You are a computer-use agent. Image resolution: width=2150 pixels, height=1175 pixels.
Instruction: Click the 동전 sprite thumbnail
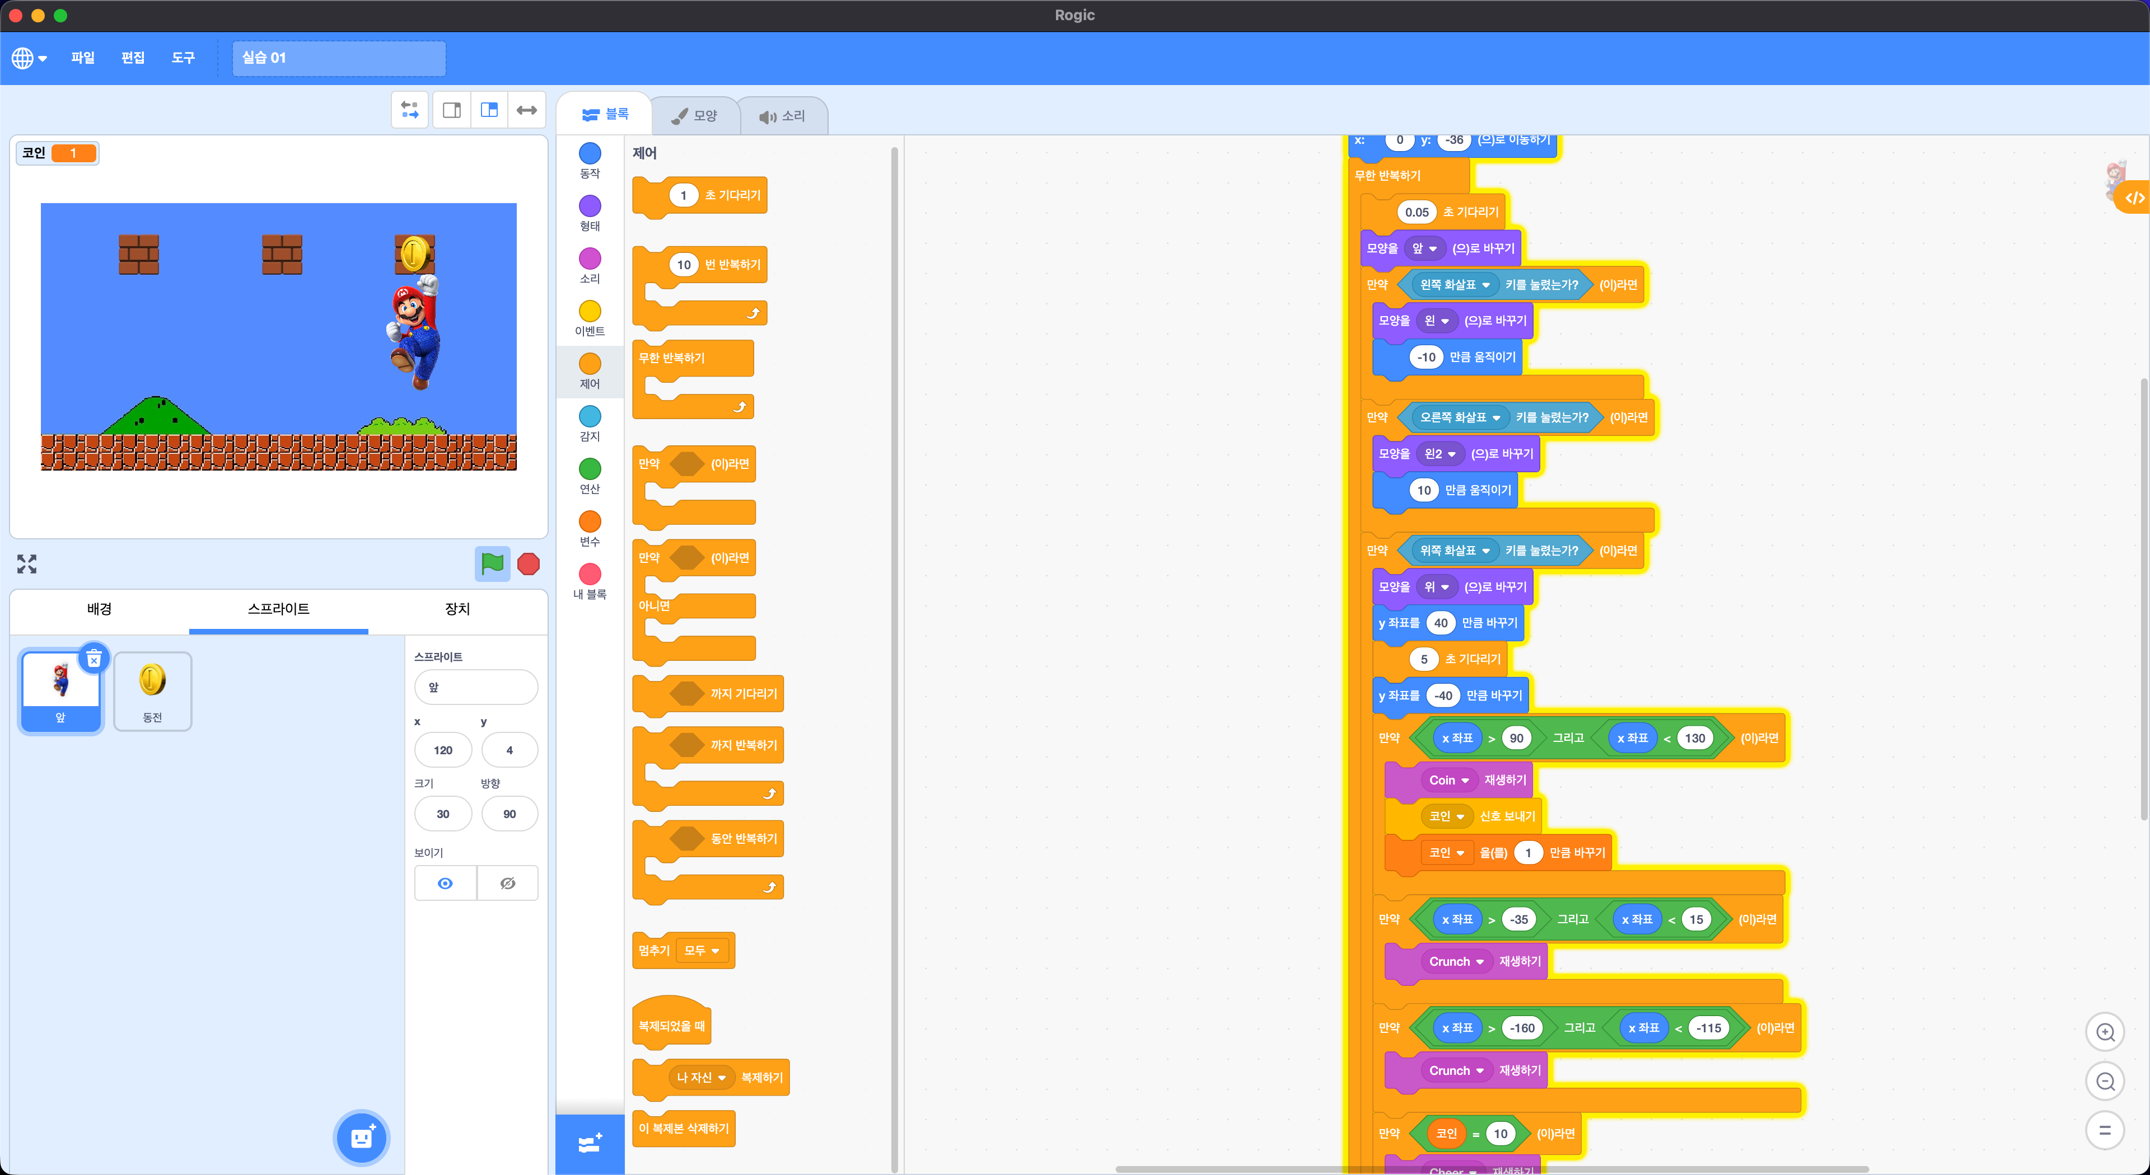pos(152,690)
